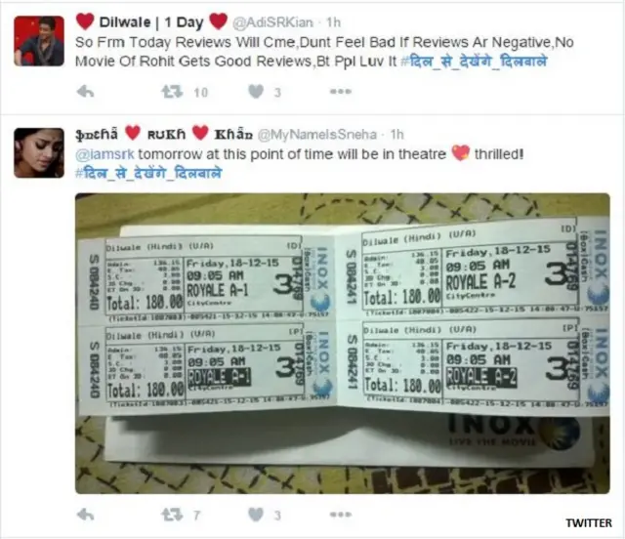Open more options on AdiSRKian's tweet
This screenshot has height=539, width=625.
341,91
